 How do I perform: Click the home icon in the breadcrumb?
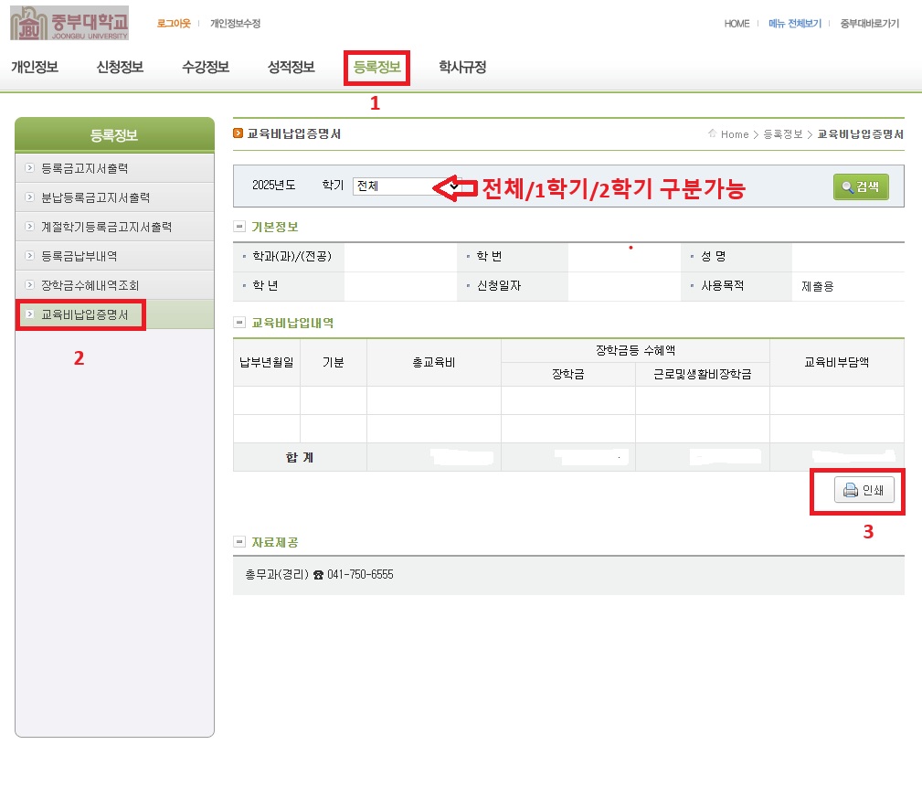coord(712,134)
